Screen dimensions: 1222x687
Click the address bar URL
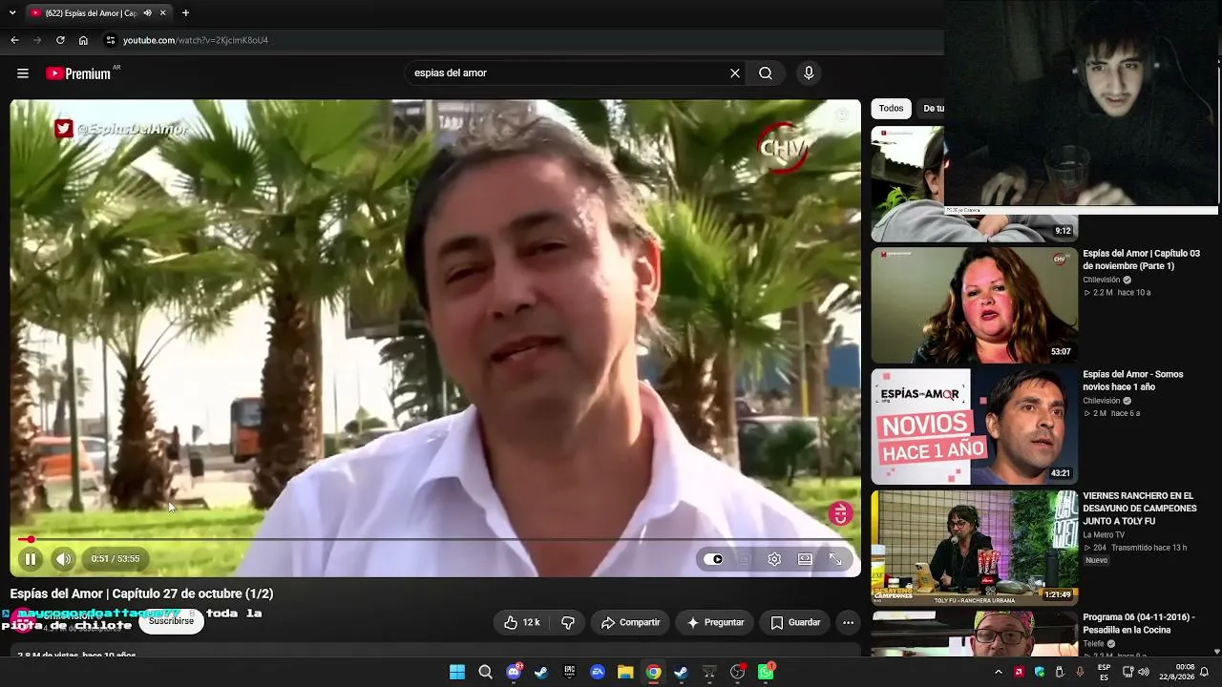(196, 40)
